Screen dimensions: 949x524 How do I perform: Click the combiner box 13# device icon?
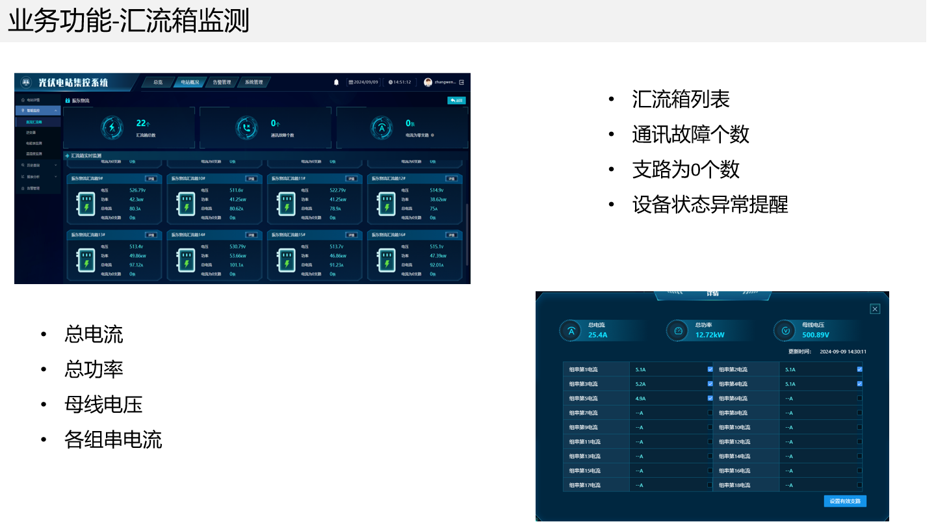coord(86,260)
